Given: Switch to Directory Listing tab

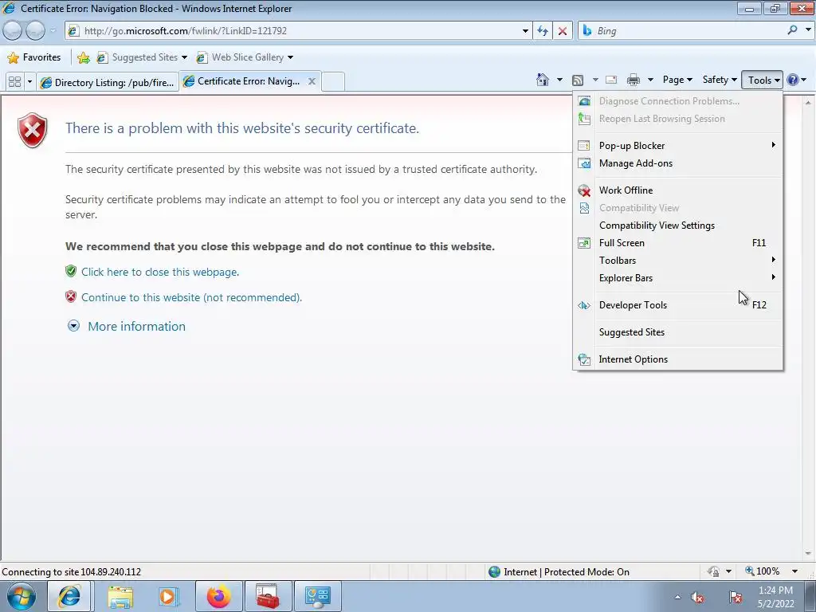Looking at the screenshot, I should (x=108, y=82).
